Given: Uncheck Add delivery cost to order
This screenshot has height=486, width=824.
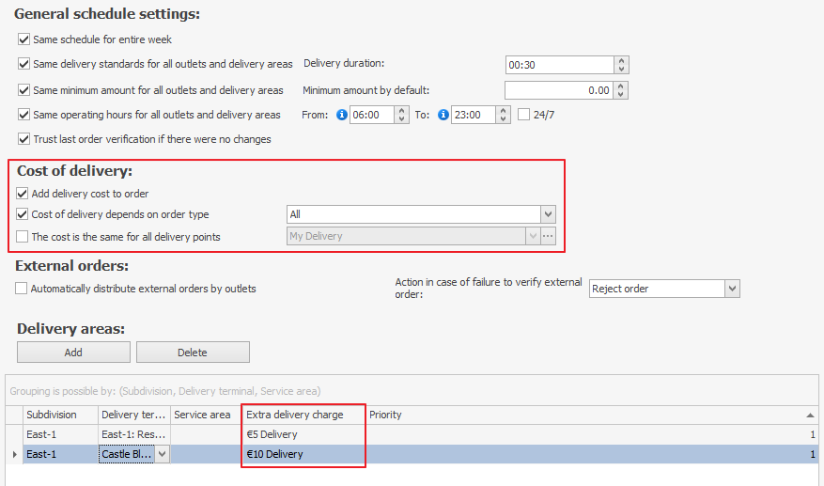Looking at the screenshot, I should [x=23, y=194].
